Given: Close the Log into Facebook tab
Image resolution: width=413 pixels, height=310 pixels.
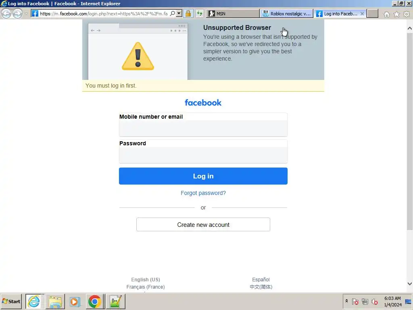Looking at the screenshot, I should [x=362, y=13].
